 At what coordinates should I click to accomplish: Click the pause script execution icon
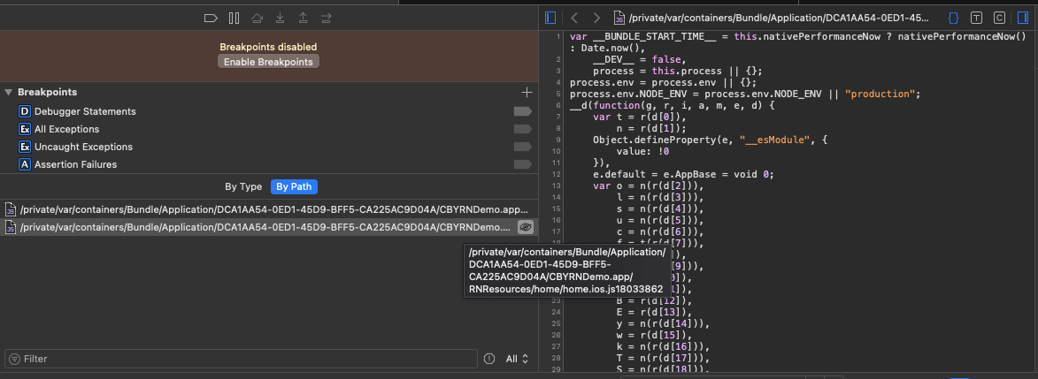coord(234,18)
